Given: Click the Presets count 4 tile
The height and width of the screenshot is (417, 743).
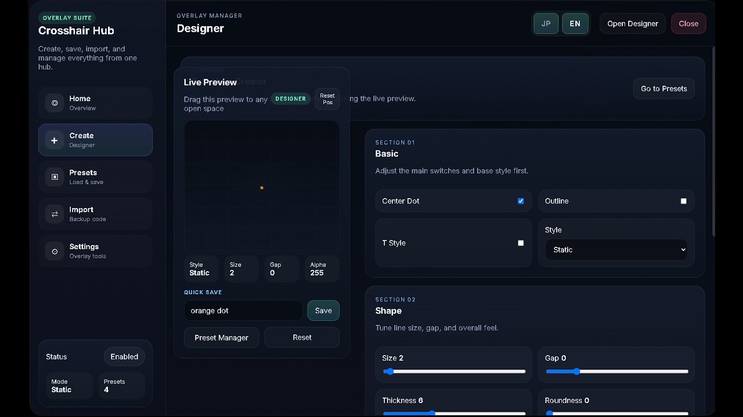Looking at the screenshot, I should (121, 386).
